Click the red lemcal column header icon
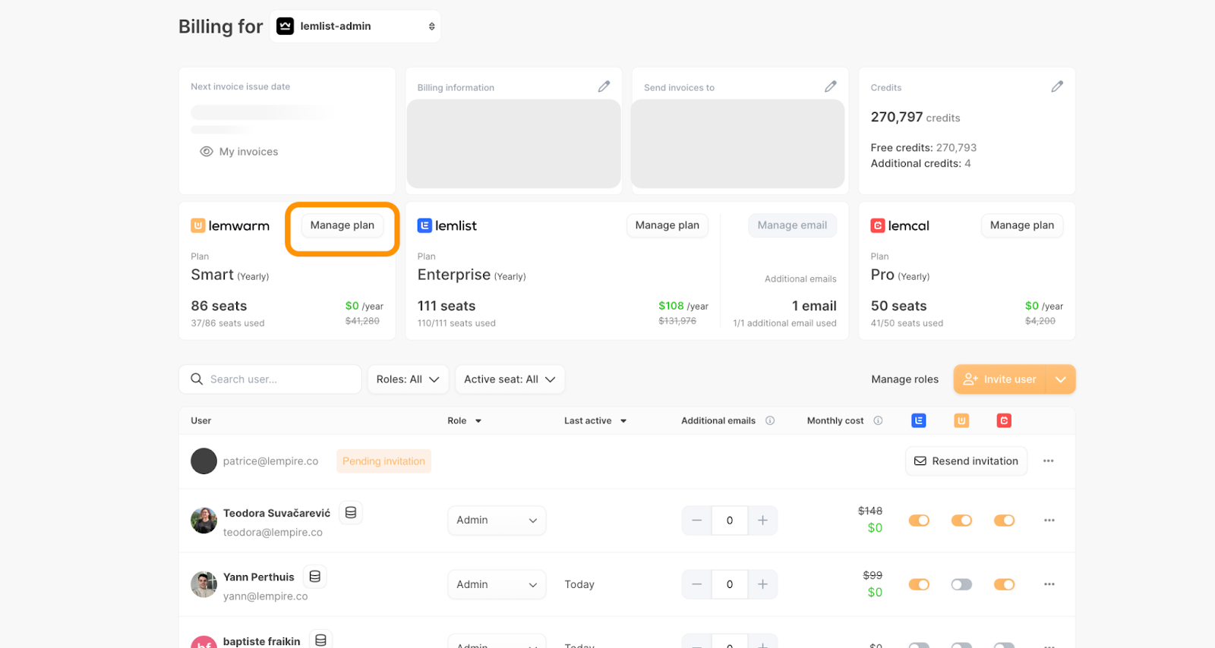1215x648 pixels. pos(1004,420)
